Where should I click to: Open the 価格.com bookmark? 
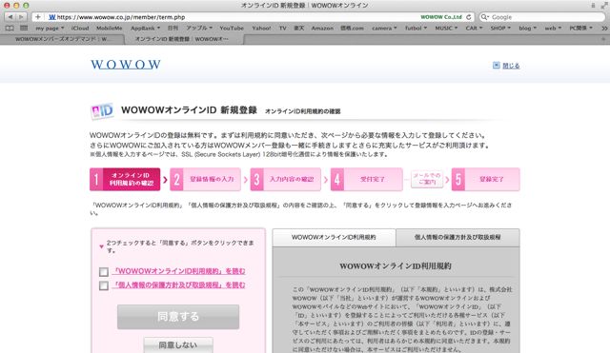tap(352, 28)
